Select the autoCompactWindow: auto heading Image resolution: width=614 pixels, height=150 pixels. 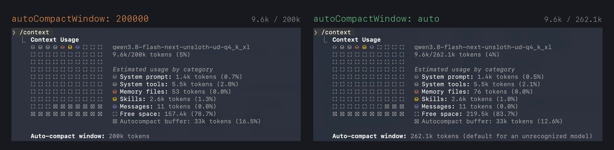[376, 19]
